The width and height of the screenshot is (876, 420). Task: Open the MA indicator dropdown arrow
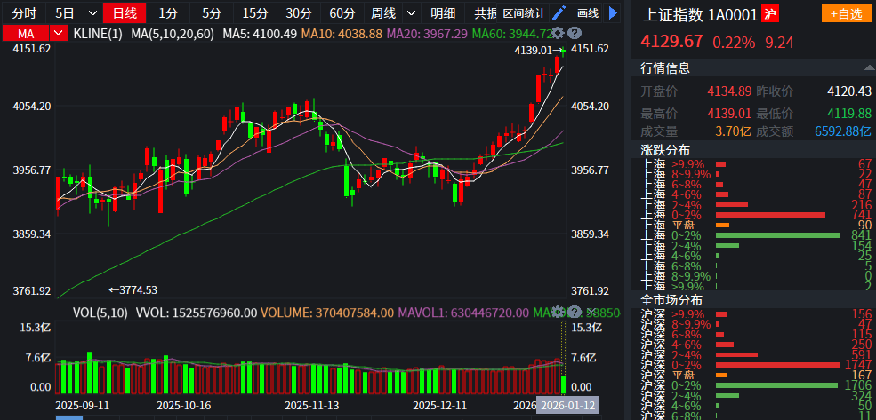click(x=59, y=33)
